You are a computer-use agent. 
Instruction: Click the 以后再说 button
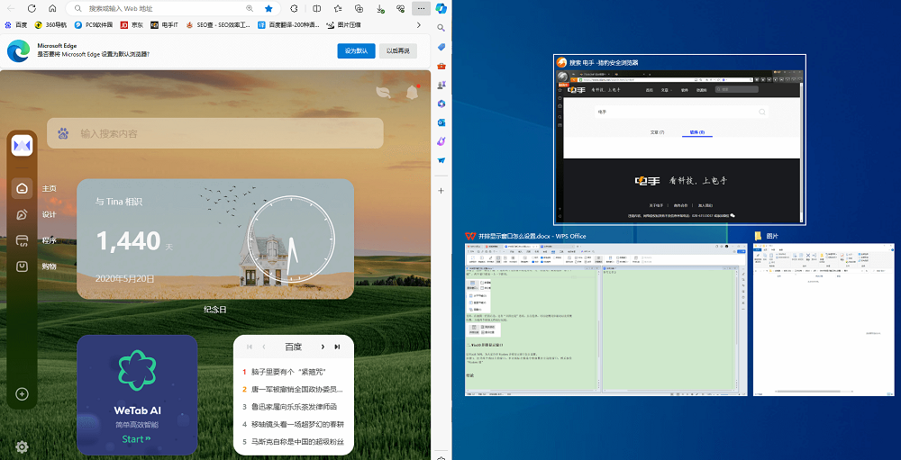click(398, 50)
